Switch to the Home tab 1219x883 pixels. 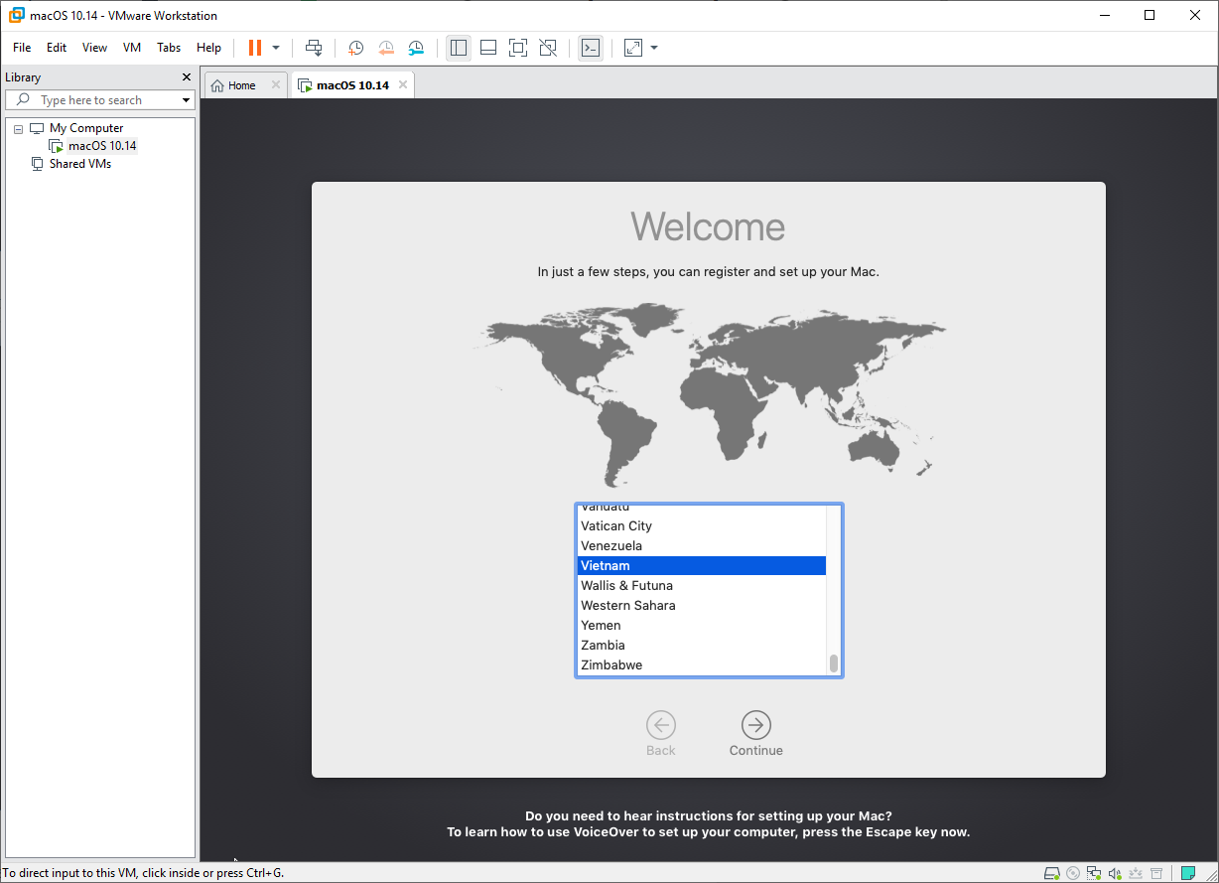pyautogui.click(x=238, y=84)
